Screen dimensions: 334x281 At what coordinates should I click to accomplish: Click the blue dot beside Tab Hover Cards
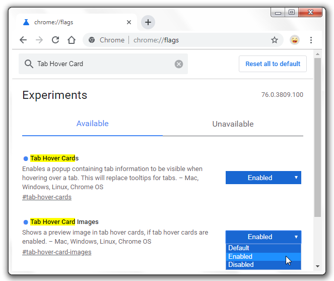click(26, 158)
